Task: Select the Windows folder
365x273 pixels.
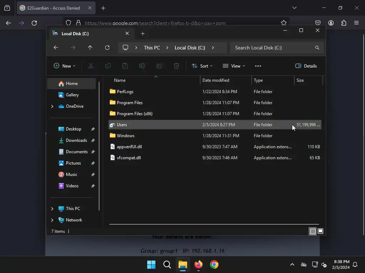Action: point(215,135)
